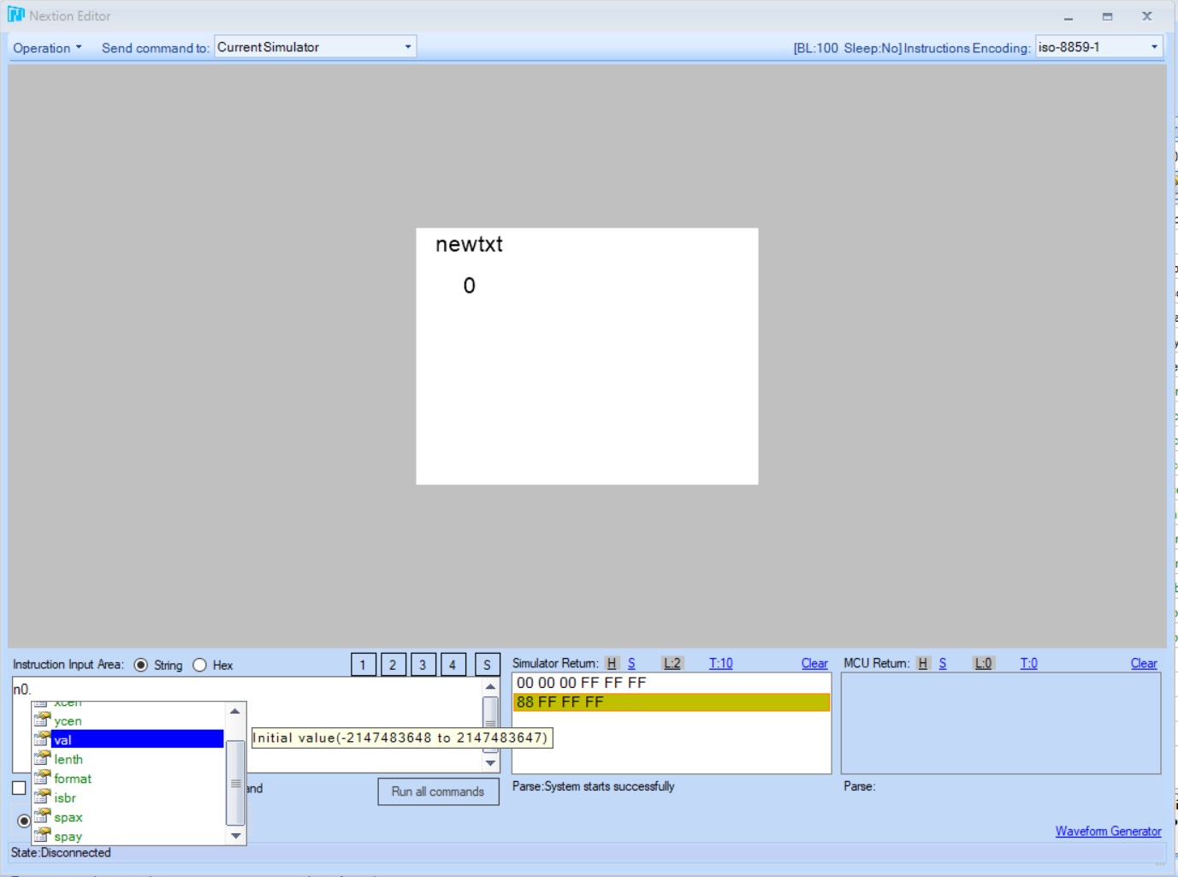The image size is (1178, 877).
Task: Click the spay property icon
Action: coord(42,836)
